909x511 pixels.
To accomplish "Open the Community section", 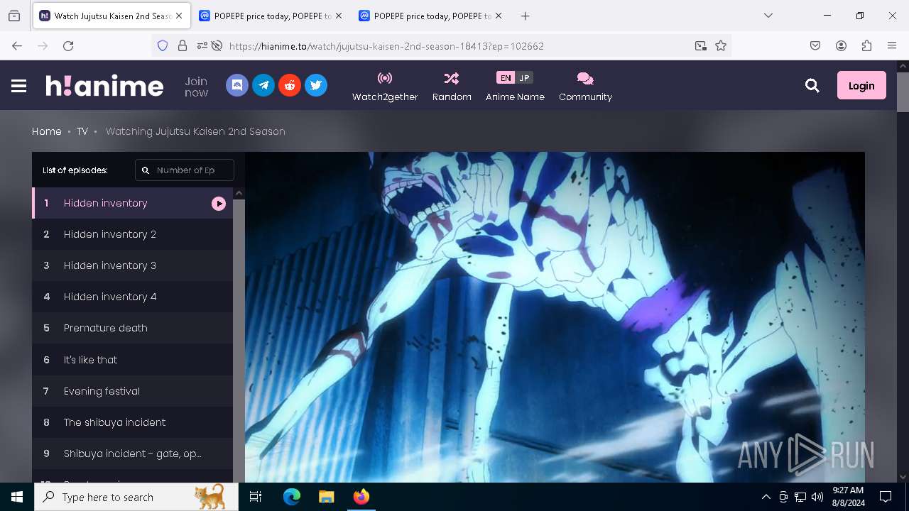I will click(585, 87).
